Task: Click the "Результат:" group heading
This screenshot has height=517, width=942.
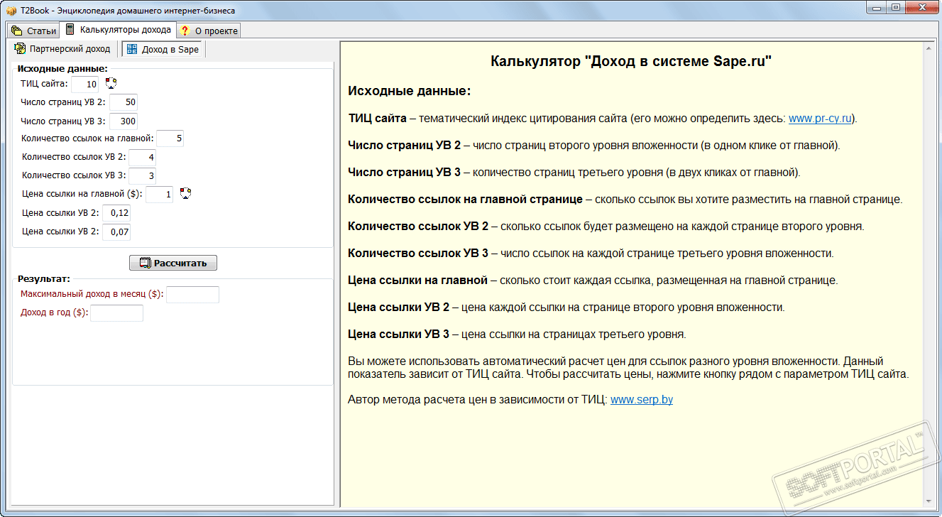Action: pyautogui.click(x=44, y=279)
